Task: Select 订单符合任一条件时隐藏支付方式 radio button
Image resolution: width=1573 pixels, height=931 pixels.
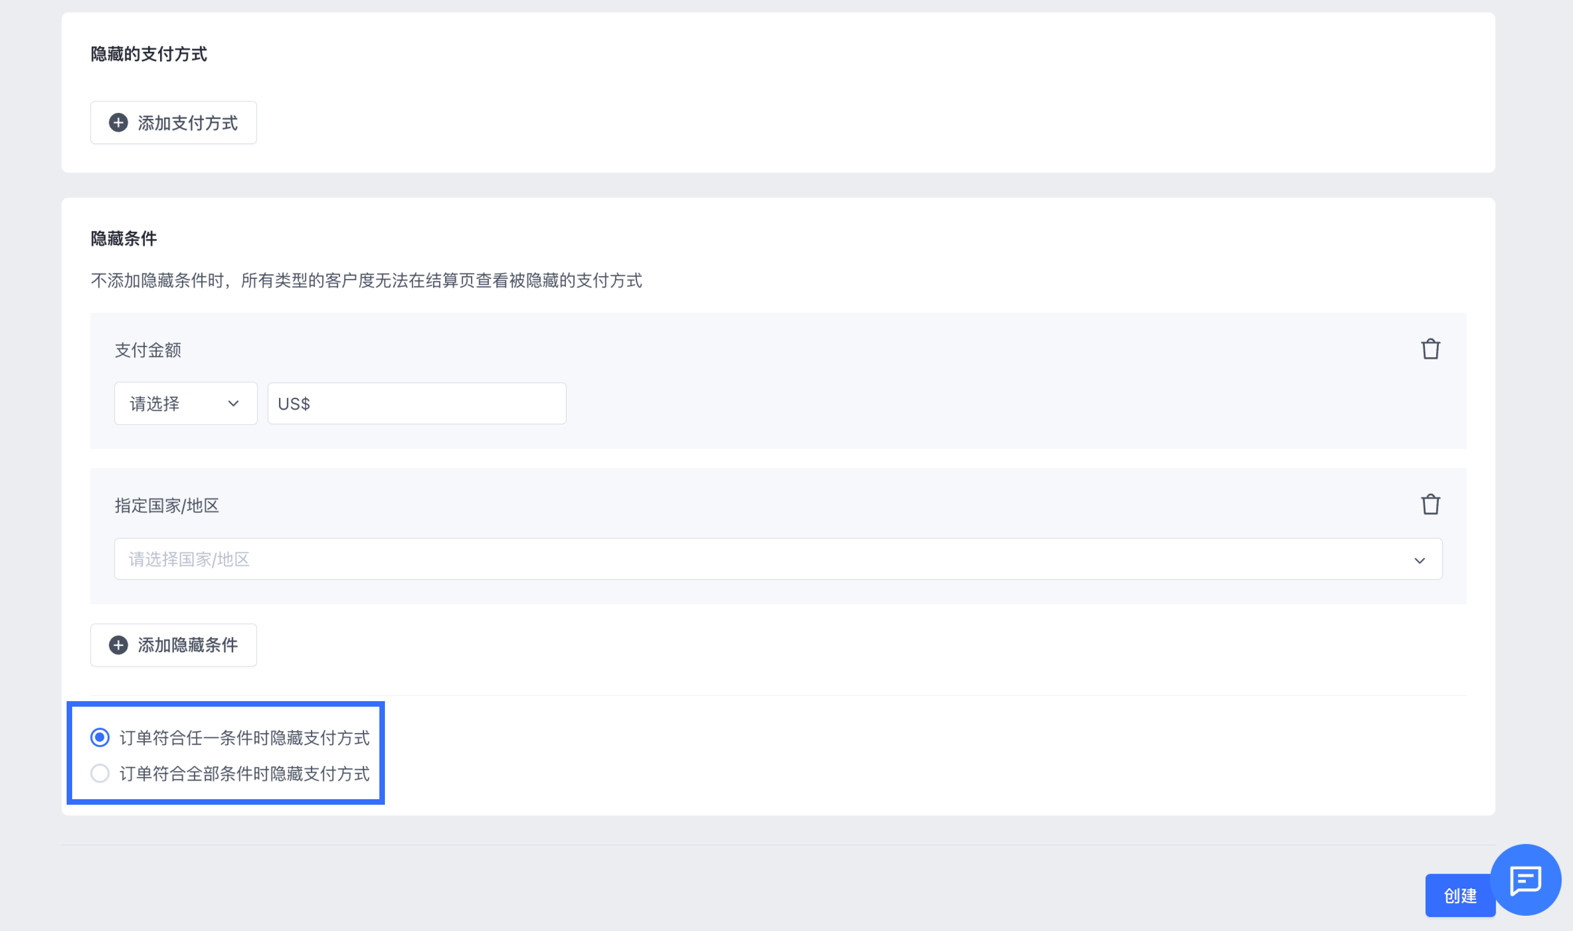Action: tap(100, 737)
